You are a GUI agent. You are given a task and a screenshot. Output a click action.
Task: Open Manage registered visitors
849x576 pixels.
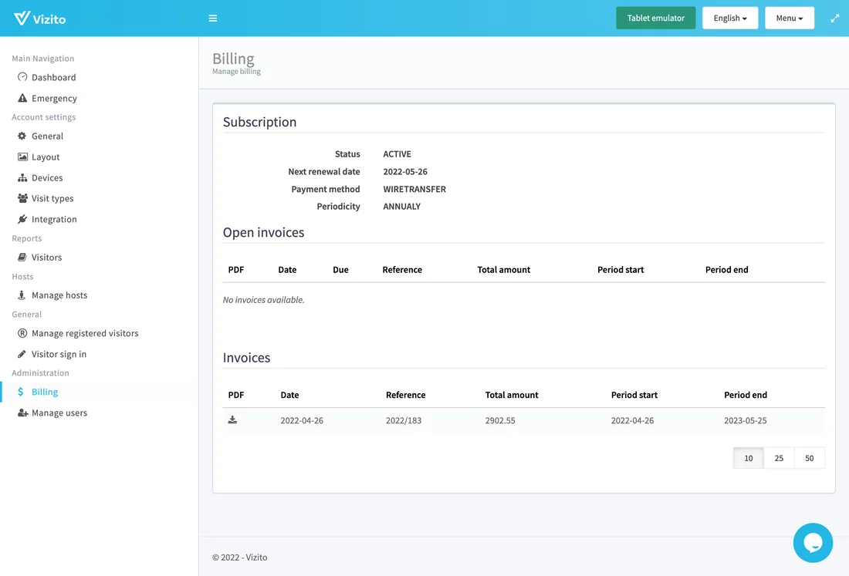pyautogui.click(x=85, y=333)
